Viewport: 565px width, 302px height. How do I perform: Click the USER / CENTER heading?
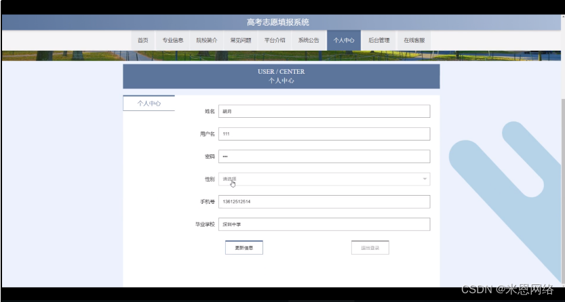[x=281, y=72]
